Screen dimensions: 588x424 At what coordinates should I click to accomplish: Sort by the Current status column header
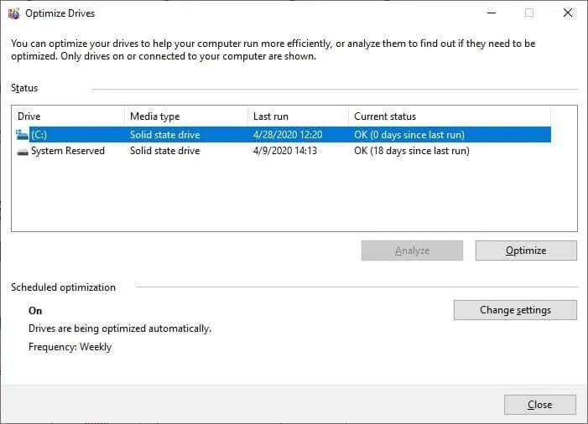(x=450, y=116)
